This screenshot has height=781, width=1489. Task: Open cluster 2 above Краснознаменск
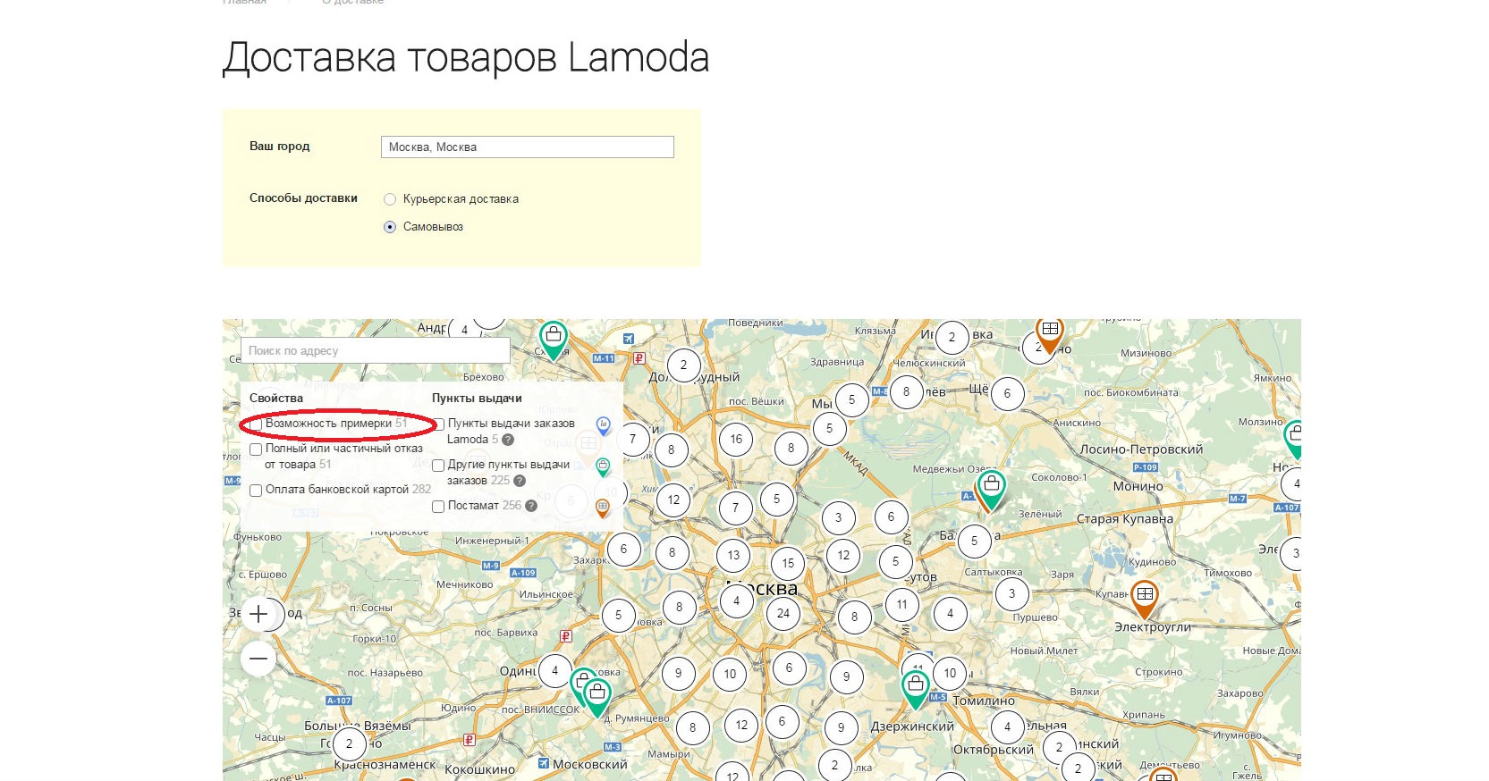click(350, 743)
